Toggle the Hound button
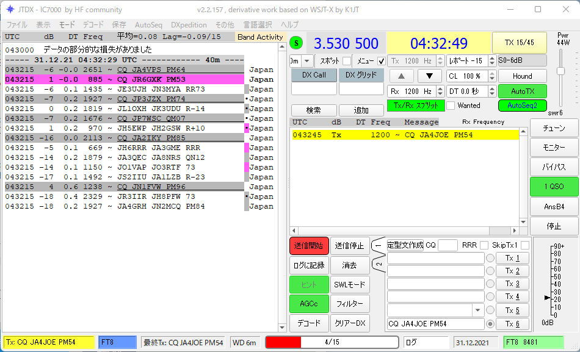Viewport: 580px width, 352px height. (x=522, y=76)
